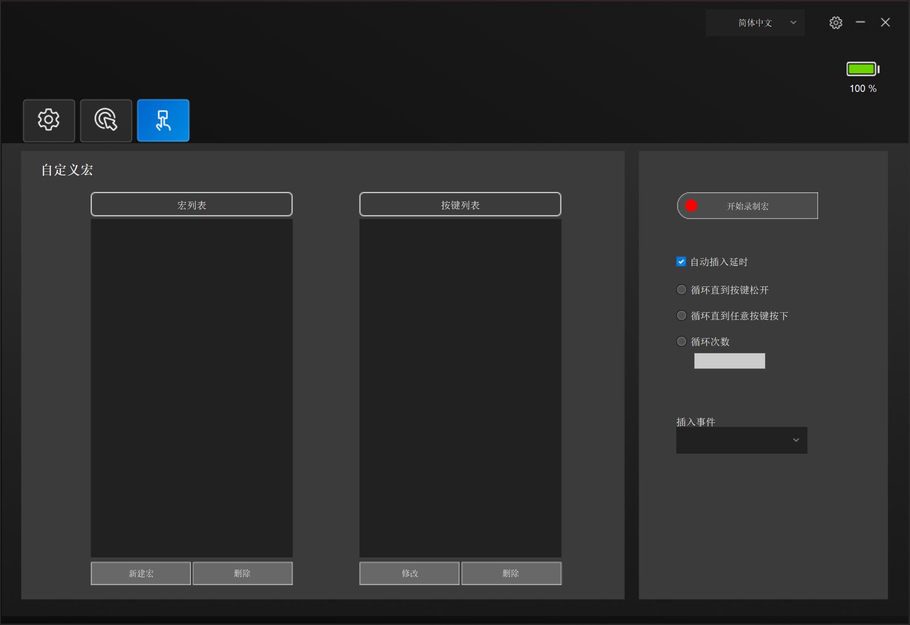Choose the 循环次数 radio option
Viewport: 910px width, 625px height.
(x=682, y=342)
